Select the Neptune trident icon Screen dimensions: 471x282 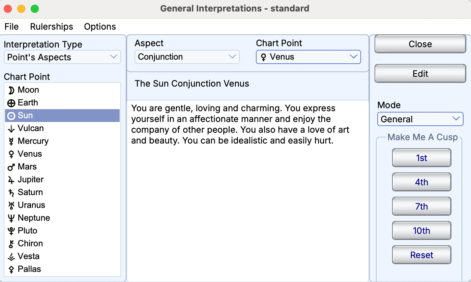(11, 218)
